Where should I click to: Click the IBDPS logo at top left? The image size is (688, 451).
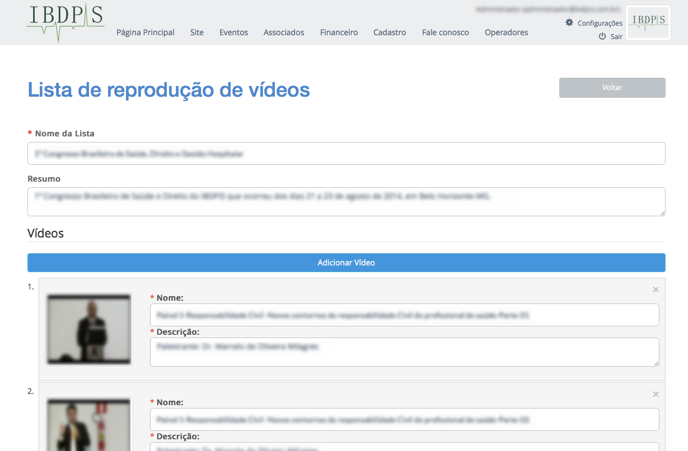point(65,22)
